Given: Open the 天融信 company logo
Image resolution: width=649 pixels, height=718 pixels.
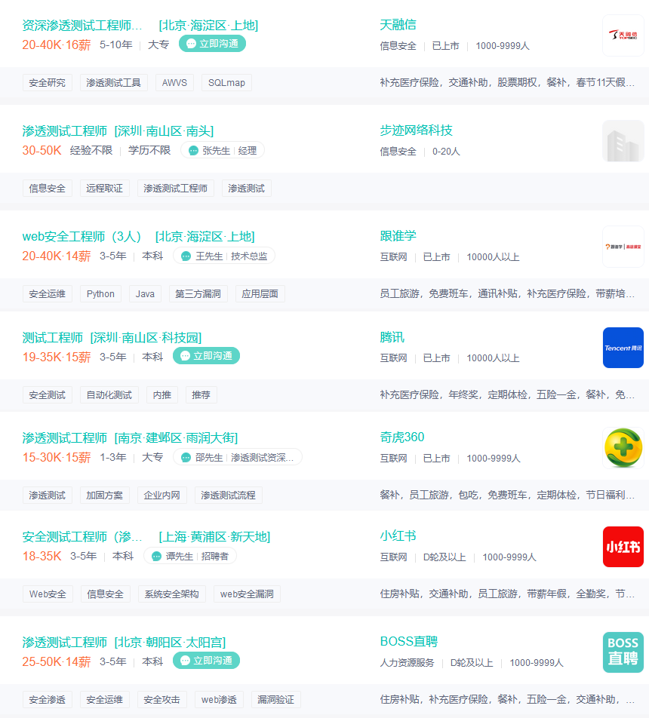Looking at the screenshot, I should pyautogui.click(x=623, y=35).
